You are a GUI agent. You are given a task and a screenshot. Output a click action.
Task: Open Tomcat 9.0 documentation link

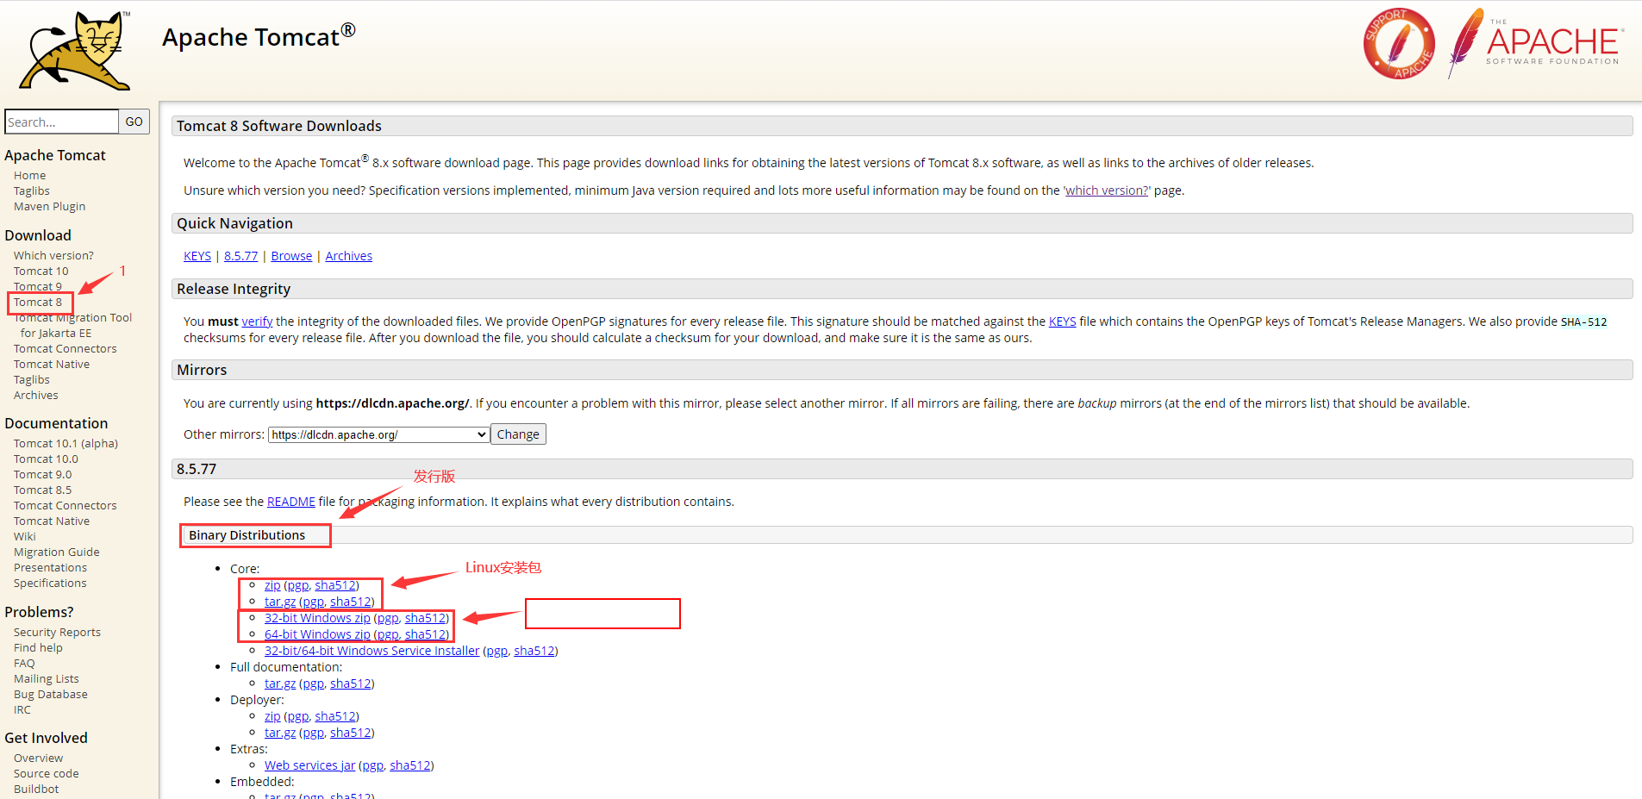[x=43, y=474]
